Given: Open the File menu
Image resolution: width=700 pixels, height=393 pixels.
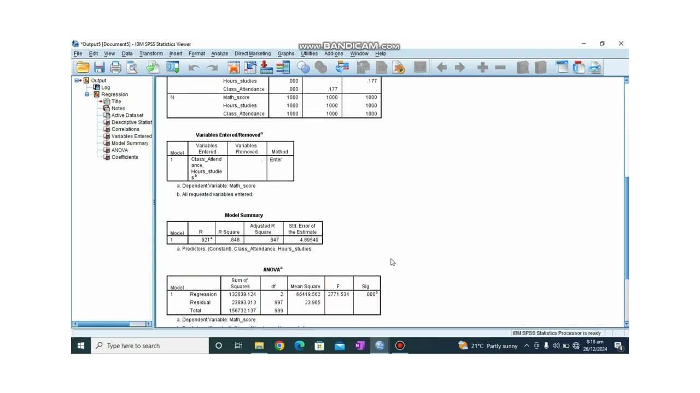Looking at the screenshot, I should tap(78, 53).
